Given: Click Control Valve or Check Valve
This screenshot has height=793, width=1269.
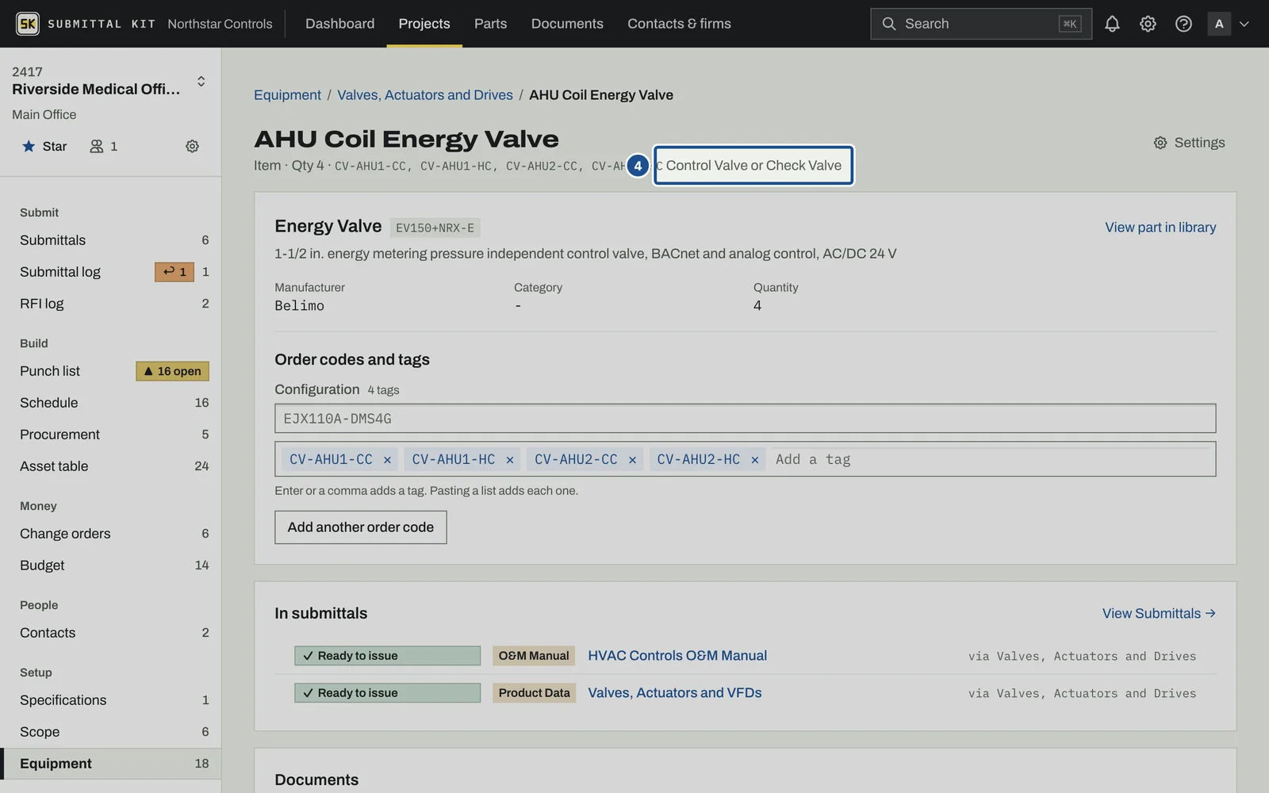Looking at the screenshot, I should coord(753,165).
